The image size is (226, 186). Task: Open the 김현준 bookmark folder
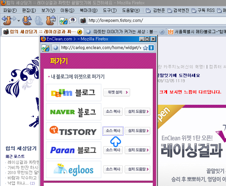coord(155,10)
